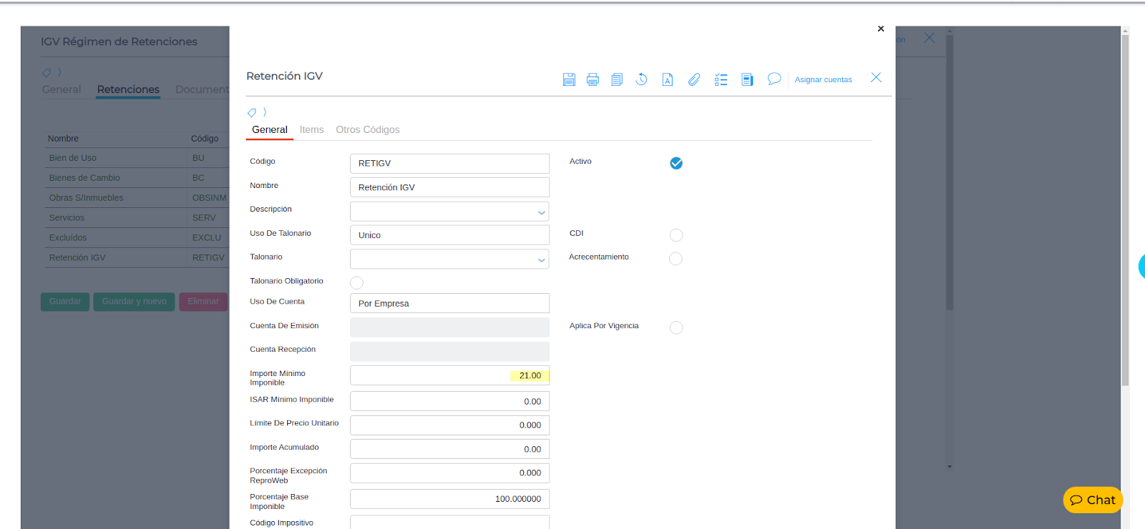This screenshot has width=1145, height=529.
Task: Open the history clock icon
Action: pyautogui.click(x=641, y=79)
